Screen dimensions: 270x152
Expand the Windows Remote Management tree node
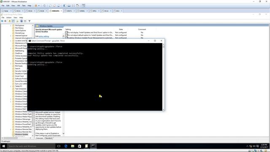[x=11, y=129]
